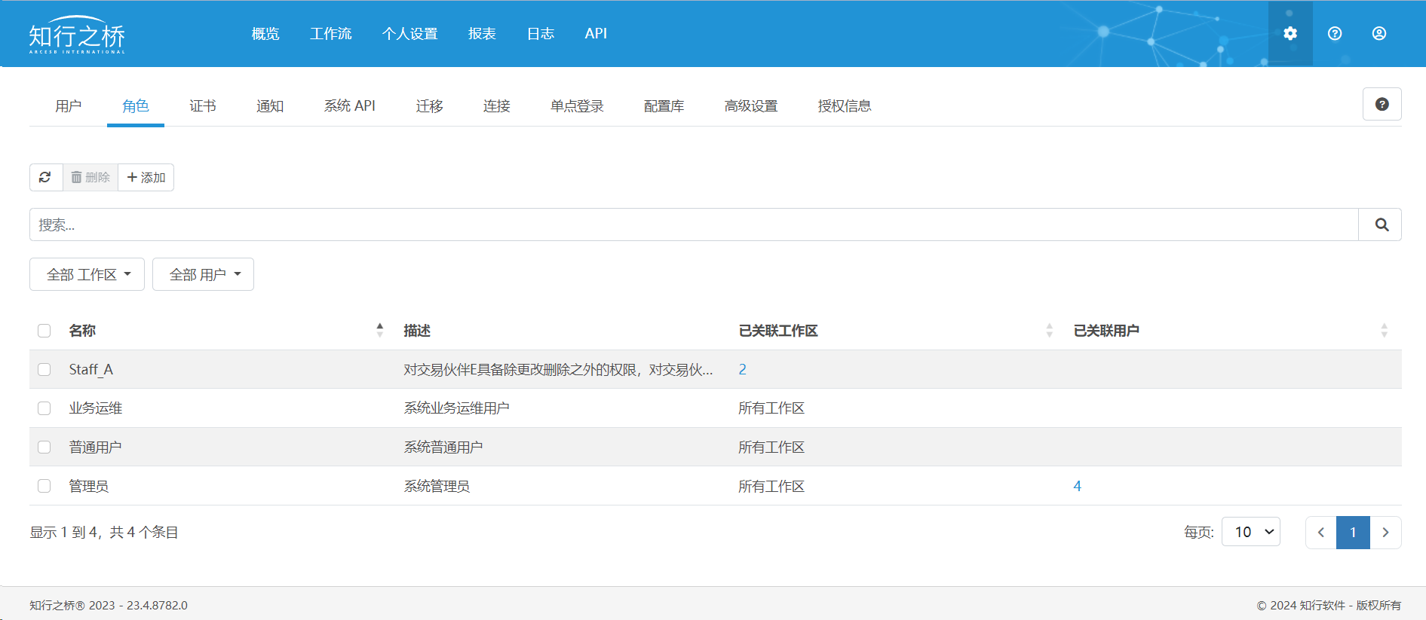Toggle the select-all checkbox in header
The height and width of the screenshot is (620, 1426).
[x=44, y=331]
